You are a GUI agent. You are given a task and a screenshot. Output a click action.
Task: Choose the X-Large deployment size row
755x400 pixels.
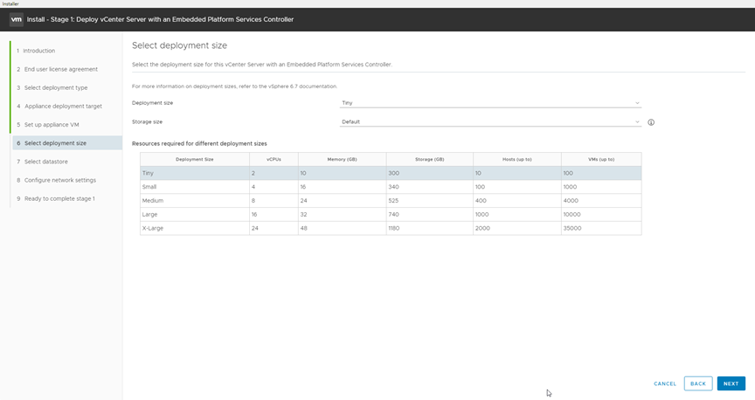click(390, 228)
